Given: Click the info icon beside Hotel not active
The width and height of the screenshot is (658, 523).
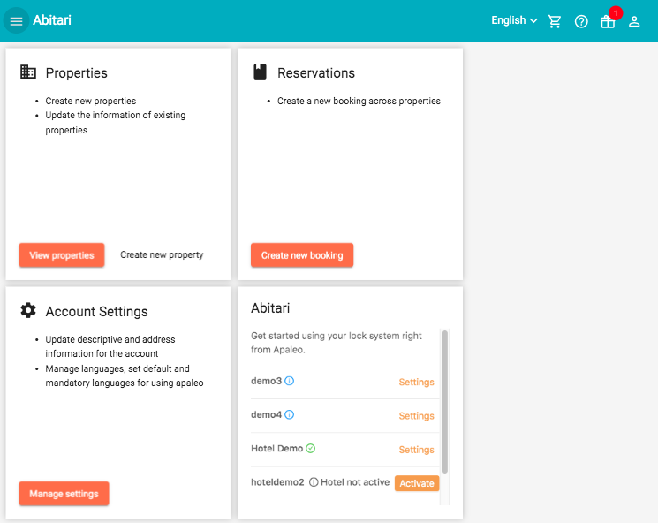Looking at the screenshot, I should (x=314, y=482).
